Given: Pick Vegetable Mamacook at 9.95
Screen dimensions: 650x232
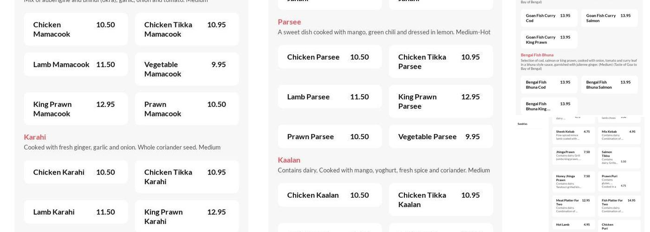Looking at the screenshot, I should (187, 69).
